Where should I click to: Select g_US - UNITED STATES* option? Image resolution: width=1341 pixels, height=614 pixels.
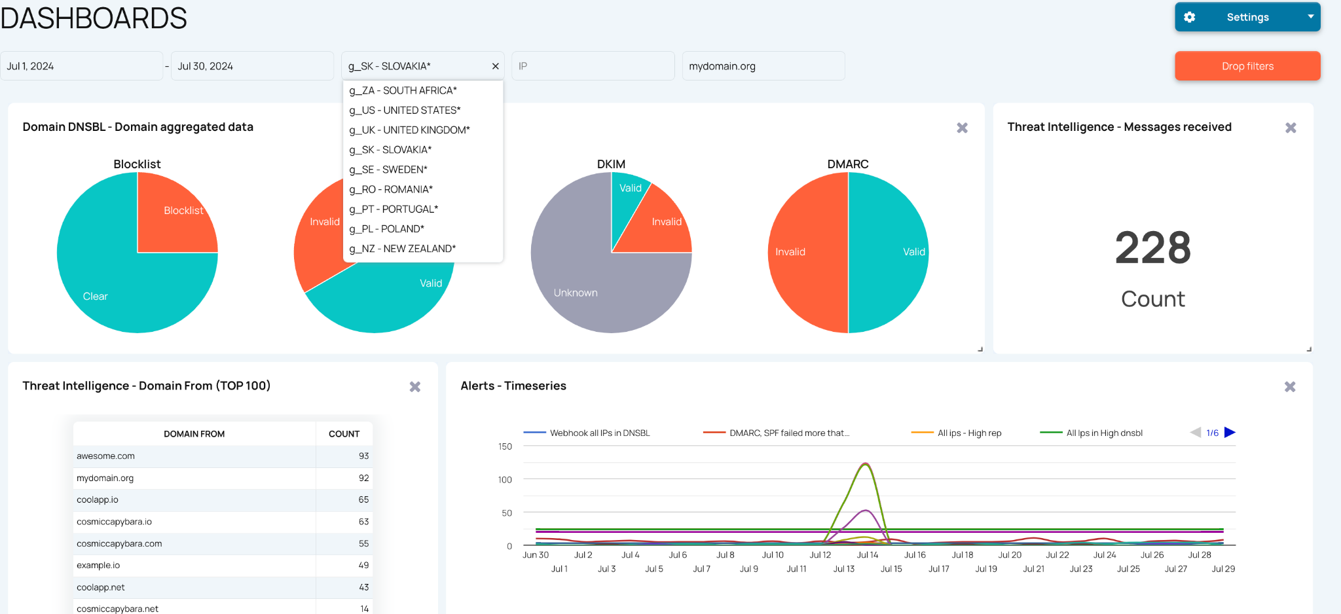point(423,110)
